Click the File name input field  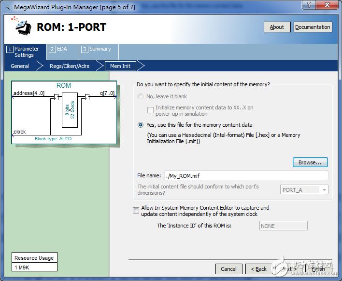pyautogui.click(x=246, y=175)
